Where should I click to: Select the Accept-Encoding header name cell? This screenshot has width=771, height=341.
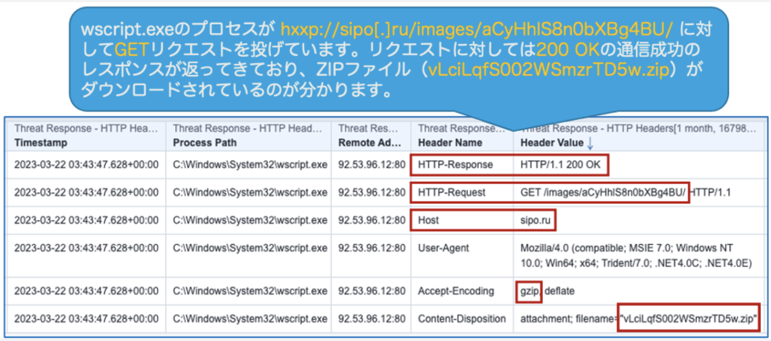456,291
